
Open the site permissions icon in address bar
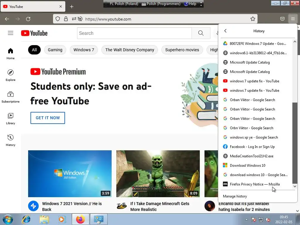74,19
